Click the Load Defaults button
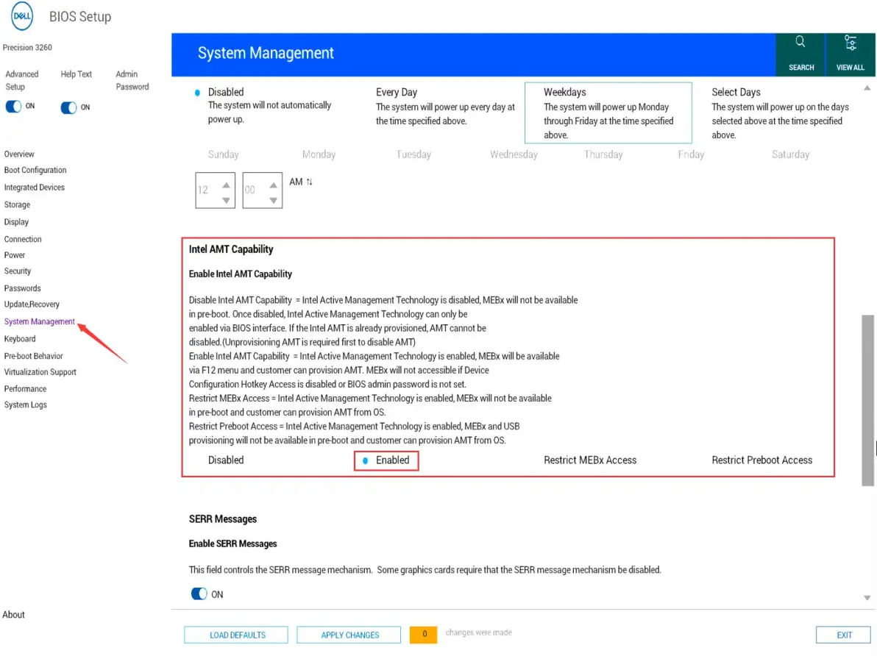877x656 pixels. click(238, 635)
